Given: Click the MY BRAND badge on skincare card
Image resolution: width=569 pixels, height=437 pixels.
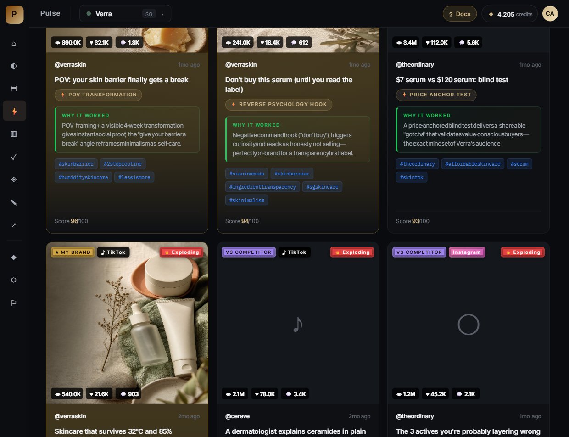Looking at the screenshot, I should click(73, 252).
